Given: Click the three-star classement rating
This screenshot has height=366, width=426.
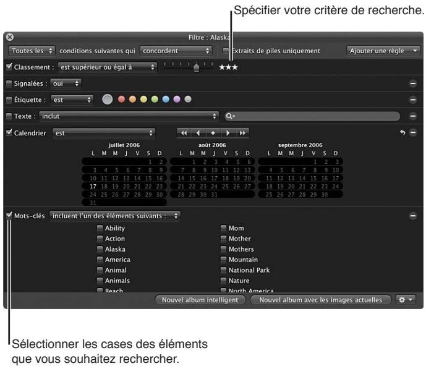Looking at the screenshot, I should (228, 67).
